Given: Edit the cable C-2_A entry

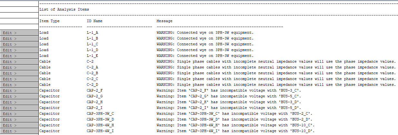Looking at the screenshot, I should pyautogui.click(x=19, y=67).
